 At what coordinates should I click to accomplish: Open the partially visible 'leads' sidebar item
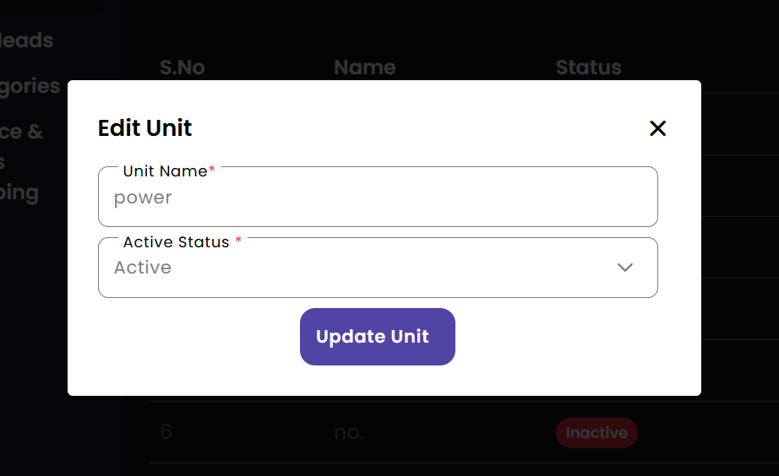pyautogui.click(x=27, y=41)
